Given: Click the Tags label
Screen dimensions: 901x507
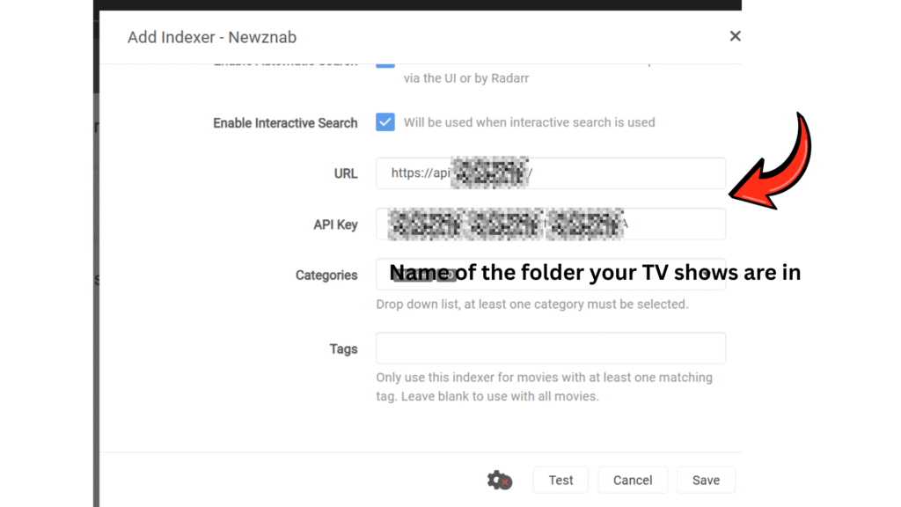Looking at the screenshot, I should pyautogui.click(x=343, y=349).
